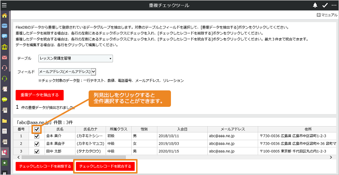Click チェックしたレコードを統合する button

(x=105, y=166)
